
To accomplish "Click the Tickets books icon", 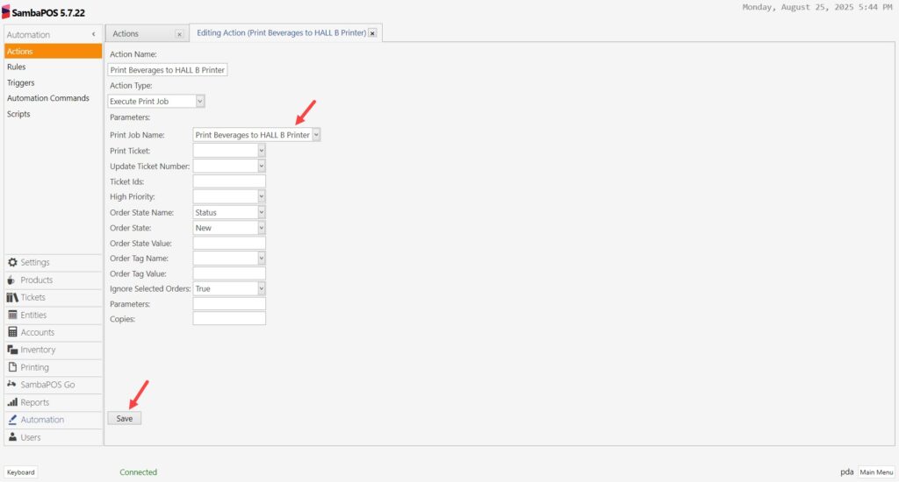I will [12, 297].
